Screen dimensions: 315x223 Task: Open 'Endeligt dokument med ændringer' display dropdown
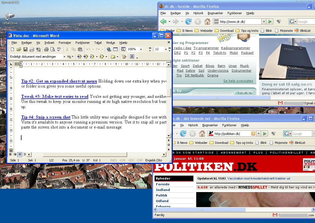[64, 57]
